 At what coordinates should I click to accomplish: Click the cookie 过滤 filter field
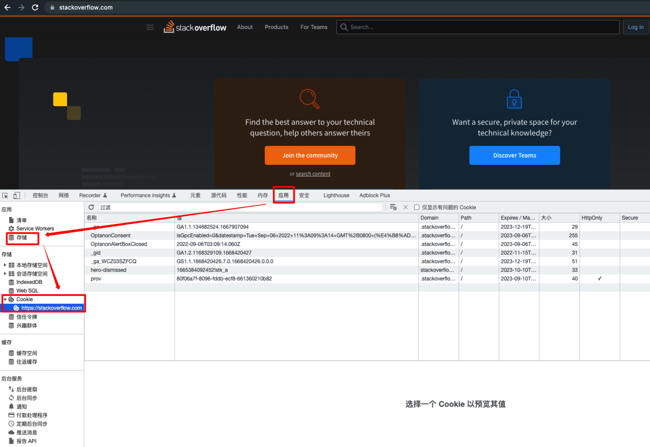point(240,207)
